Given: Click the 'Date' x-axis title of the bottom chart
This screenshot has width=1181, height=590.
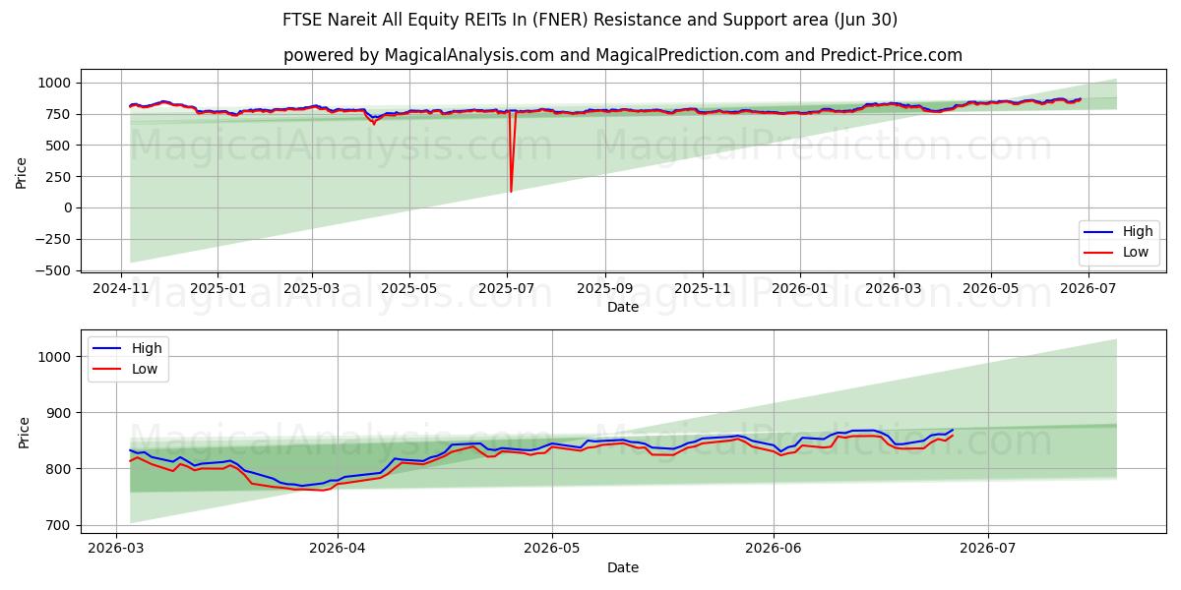Looking at the screenshot, I should (622, 568).
